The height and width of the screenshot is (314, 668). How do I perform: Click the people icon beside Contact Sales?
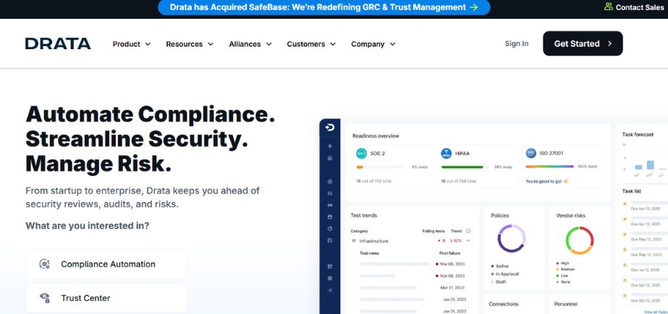[609, 6]
